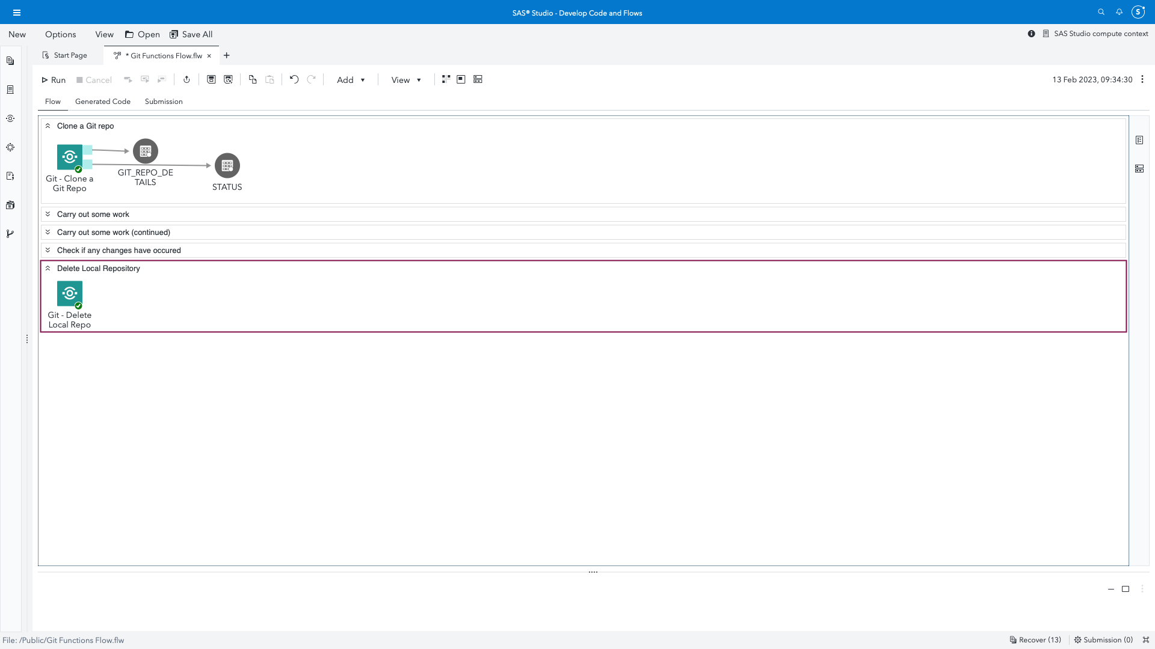The width and height of the screenshot is (1155, 649).
Task: Click the Recover (13) link in the status bar
Action: tap(1036, 640)
